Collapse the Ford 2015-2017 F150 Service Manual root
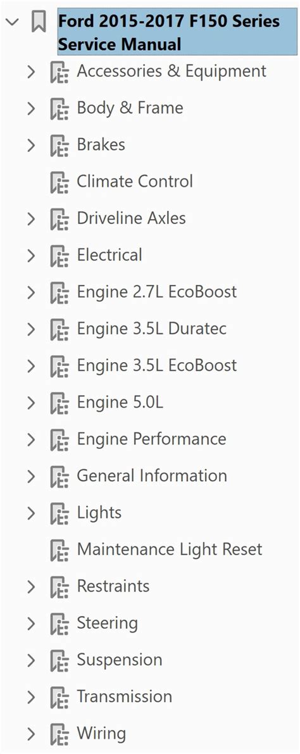 13,22
